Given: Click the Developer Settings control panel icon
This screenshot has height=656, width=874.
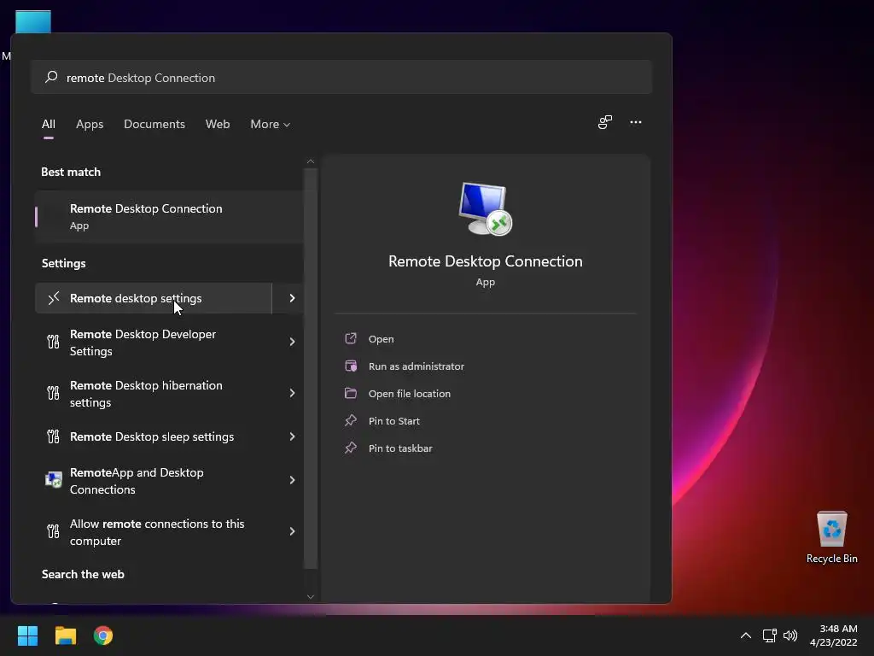Looking at the screenshot, I should point(53,342).
